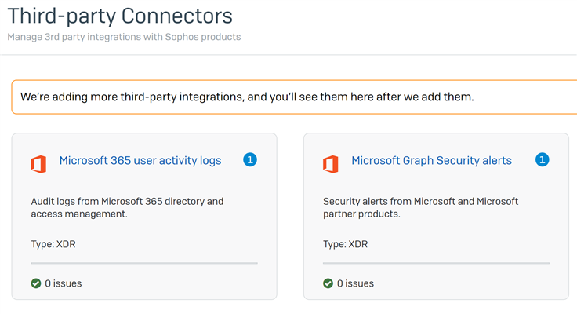Viewport: 577px width, 314px height.
Task: Click Office icon on Microsoft 365 logs card
Action: 38,164
